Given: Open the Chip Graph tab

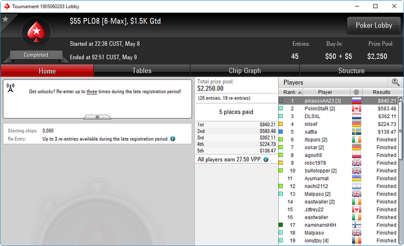Looking at the screenshot, I should tap(245, 71).
